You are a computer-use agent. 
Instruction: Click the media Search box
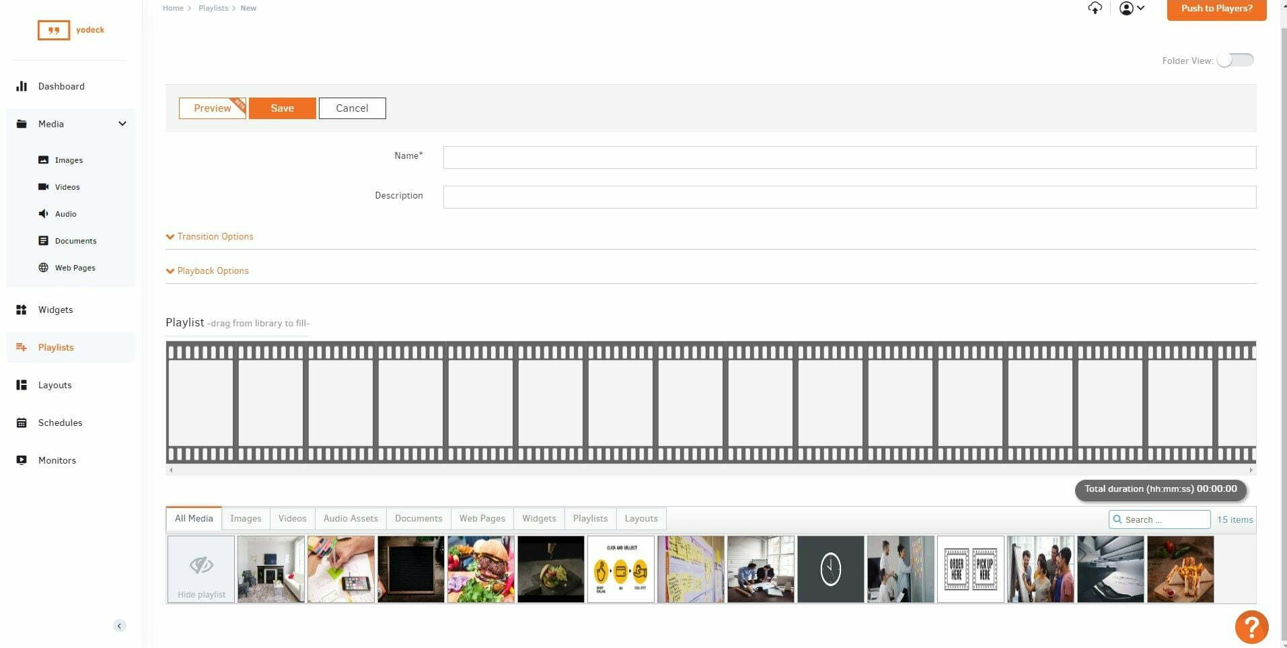point(1159,519)
